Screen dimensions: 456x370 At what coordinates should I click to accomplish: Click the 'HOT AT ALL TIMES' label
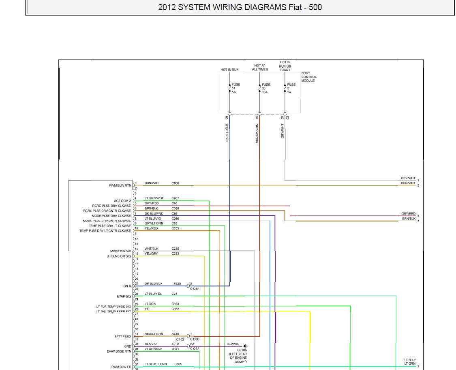click(x=260, y=68)
